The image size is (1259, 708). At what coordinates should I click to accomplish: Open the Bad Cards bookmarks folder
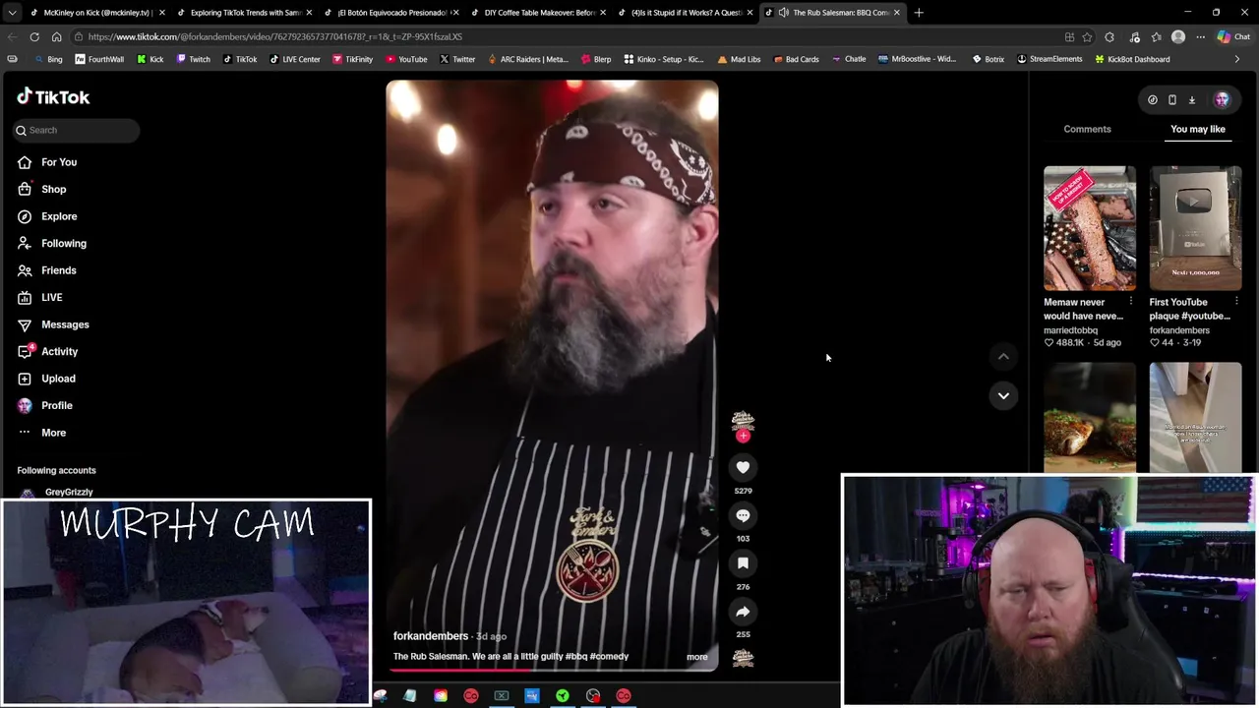pyautogui.click(x=796, y=59)
